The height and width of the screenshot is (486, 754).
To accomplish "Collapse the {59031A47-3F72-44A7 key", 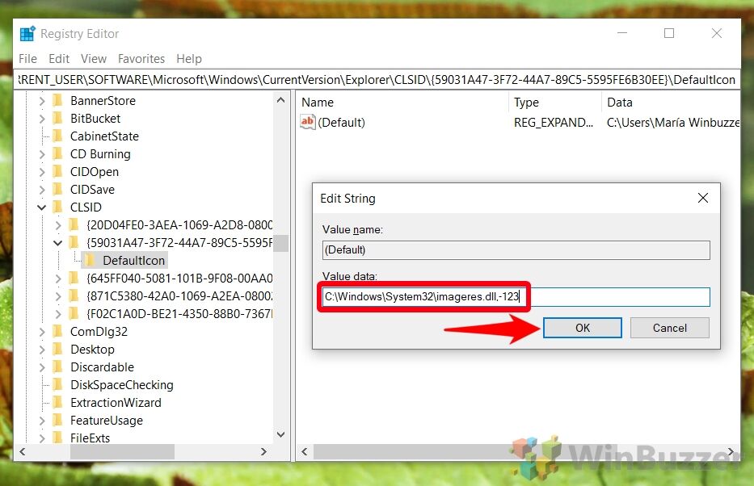I will click(57, 243).
